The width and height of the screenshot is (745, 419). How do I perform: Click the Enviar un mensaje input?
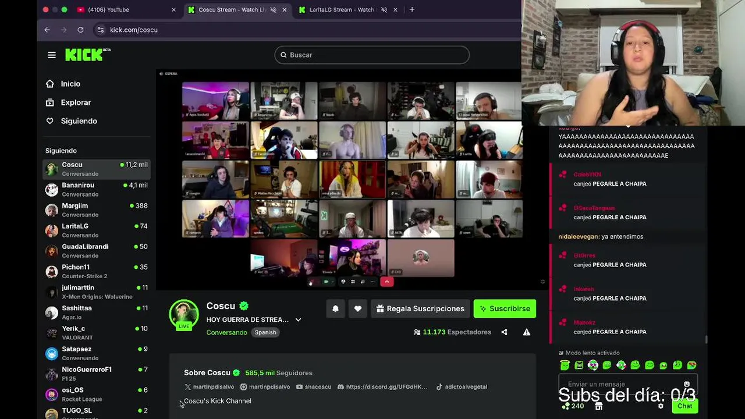(x=627, y=384)
